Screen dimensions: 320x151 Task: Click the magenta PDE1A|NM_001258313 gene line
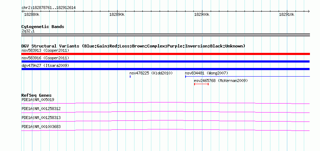[165, 121]
